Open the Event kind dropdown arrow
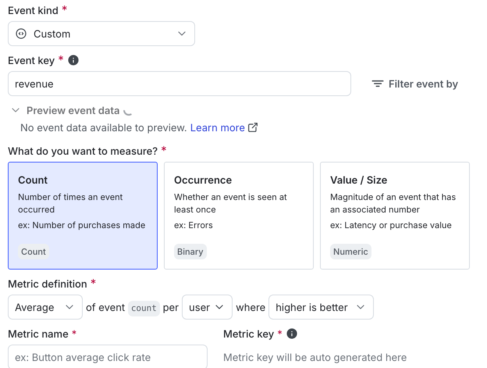Viewport: 487px width, 368px height. pyautogui.click(x=181, y=34)
